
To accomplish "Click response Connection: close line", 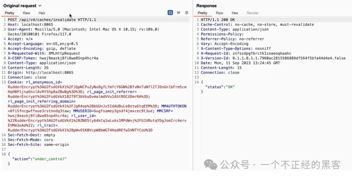I will [x=220, y=73].
